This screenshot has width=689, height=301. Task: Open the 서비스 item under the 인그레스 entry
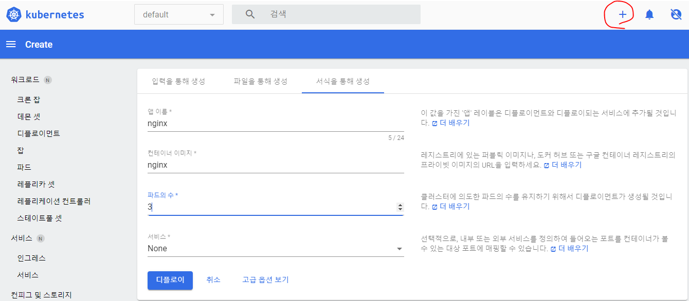[28, 275]
